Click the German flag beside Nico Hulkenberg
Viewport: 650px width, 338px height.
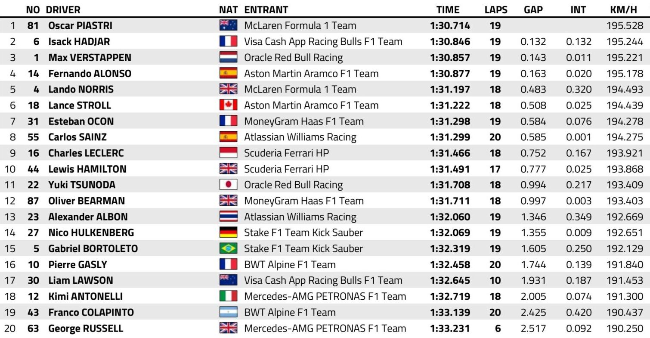(x=228, y=233)
